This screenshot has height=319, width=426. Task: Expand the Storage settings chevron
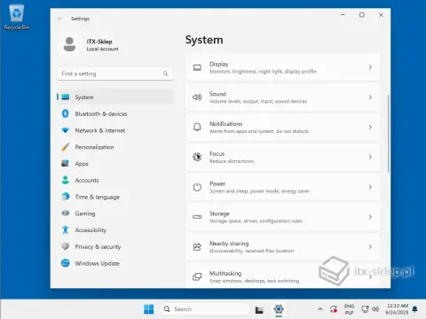pos(370,217)
